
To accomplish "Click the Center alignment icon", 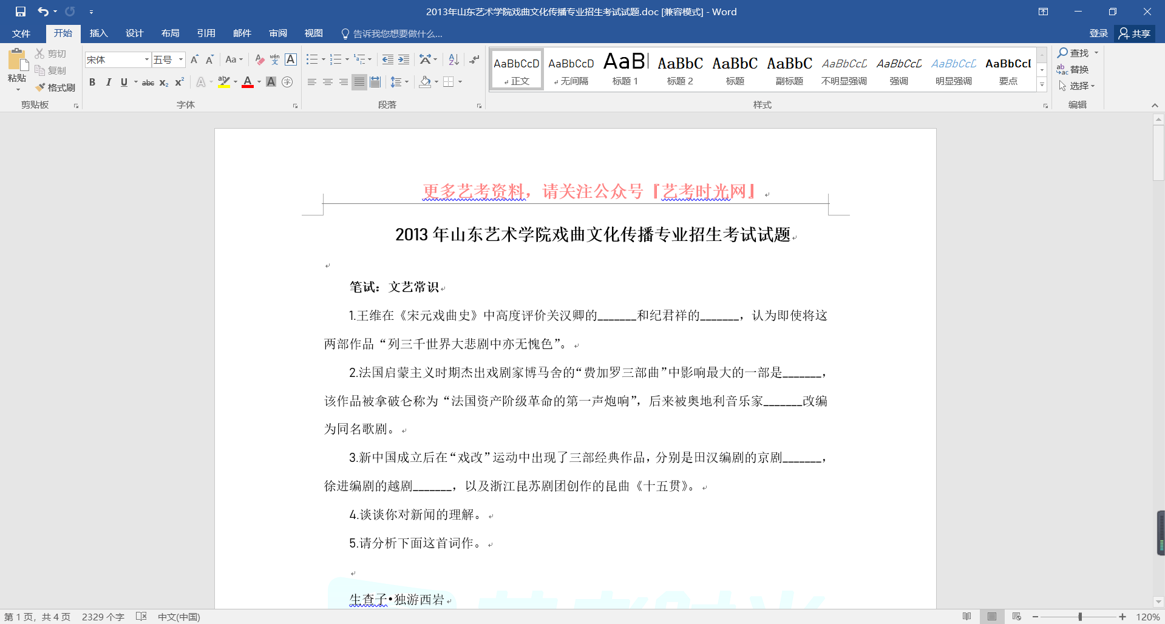I will pos(328,82).
